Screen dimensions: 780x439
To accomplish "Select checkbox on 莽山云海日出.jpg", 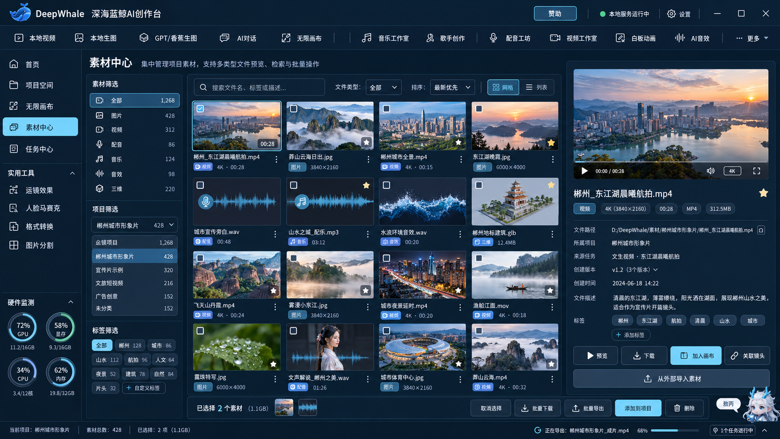I will [x=293, y=109].
